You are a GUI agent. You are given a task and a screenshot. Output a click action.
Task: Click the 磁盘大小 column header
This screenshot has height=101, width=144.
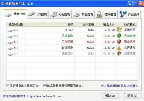[x=106, y=24]
